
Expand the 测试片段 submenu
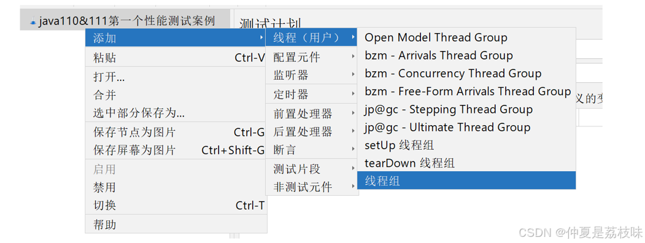[x=311, y=169]
